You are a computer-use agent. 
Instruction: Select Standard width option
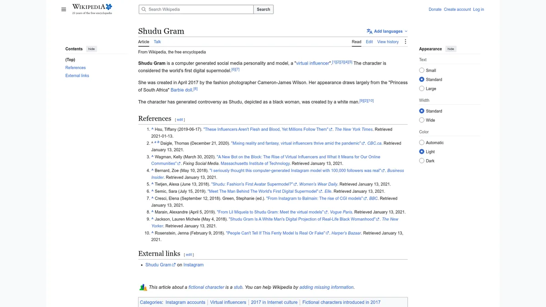(422, 111)
